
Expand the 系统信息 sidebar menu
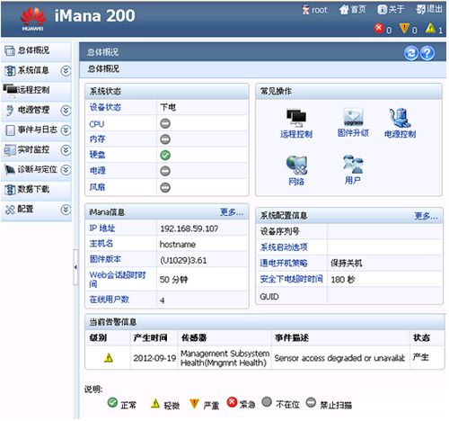coord(66,71)
